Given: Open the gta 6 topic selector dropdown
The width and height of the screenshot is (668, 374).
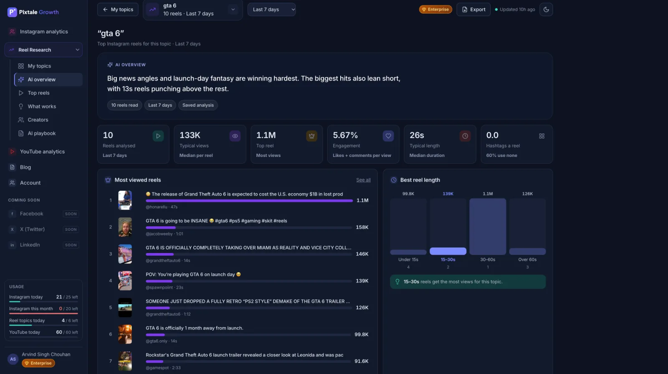Looking at the screenshot, I should [193, 10].
